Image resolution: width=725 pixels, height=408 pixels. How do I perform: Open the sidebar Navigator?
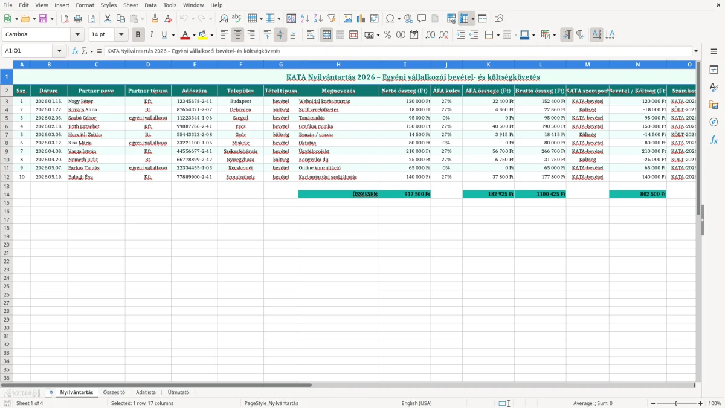coord(714,122)
